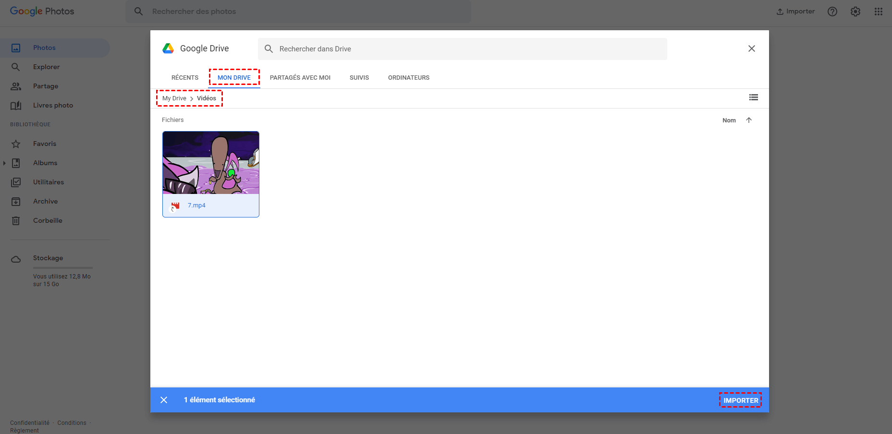Focus the Rechercher des photos search field
The width and height of the screenshot is (892, 434).
click(298, 11)
